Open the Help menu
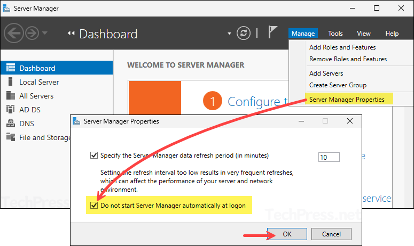 click(392, 34)
